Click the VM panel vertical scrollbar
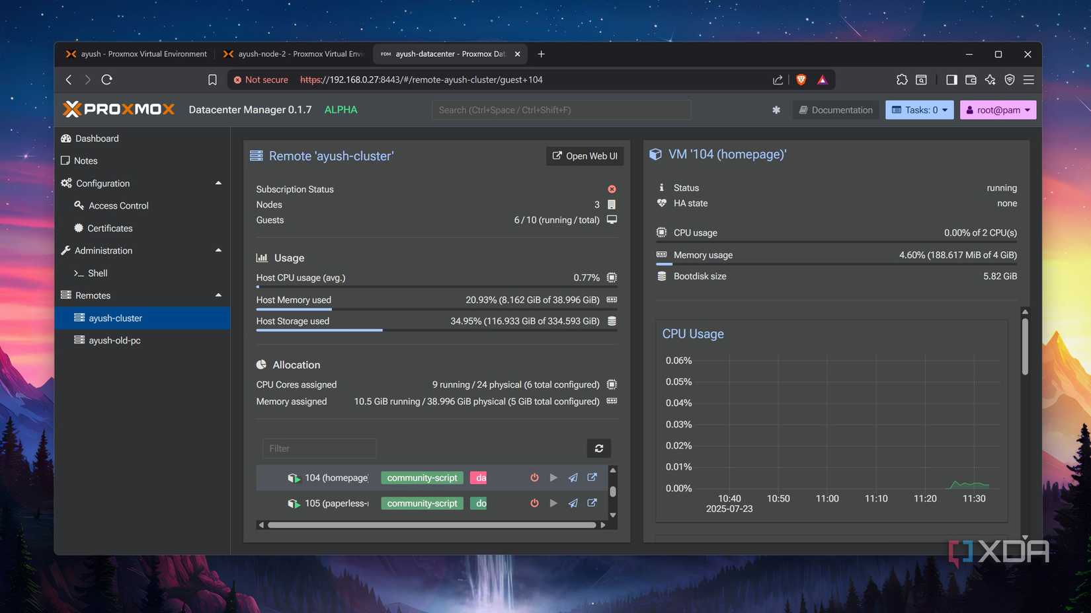1091x613 pixels. 1025,347
